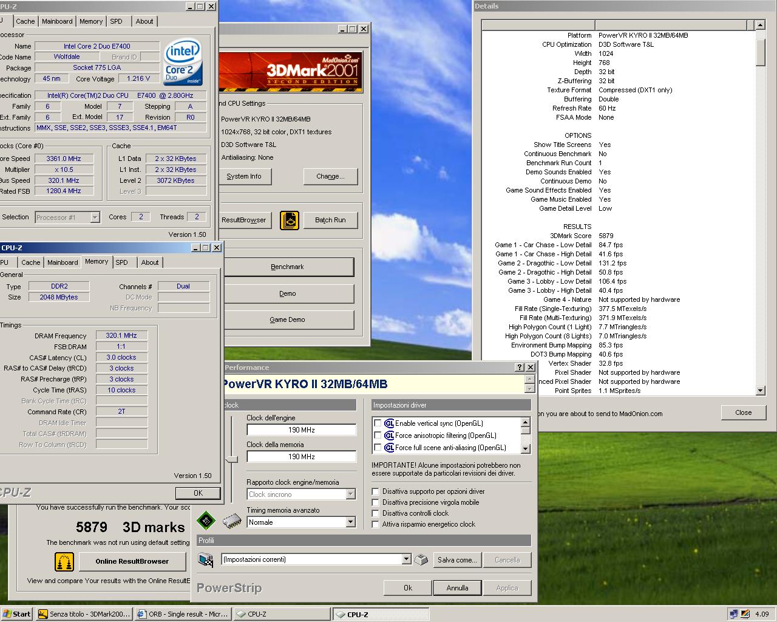Click the OpenGL icon on Enable vertical sync row
Image resolution: width=777 pixels, height=622 pixels.
[389, 423]
